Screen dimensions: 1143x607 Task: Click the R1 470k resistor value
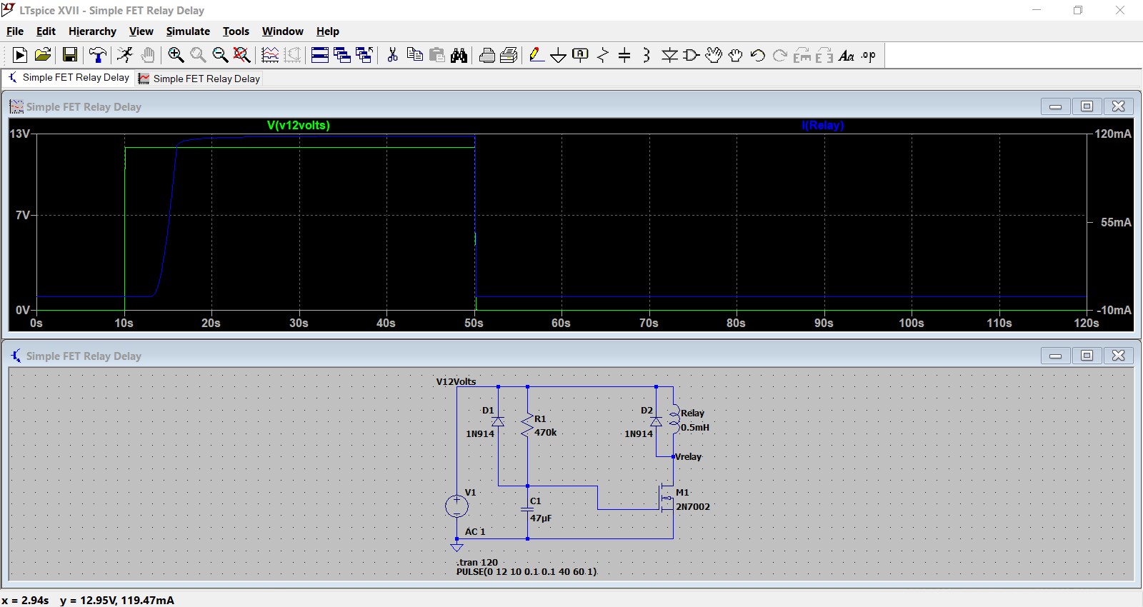point(545,432)
